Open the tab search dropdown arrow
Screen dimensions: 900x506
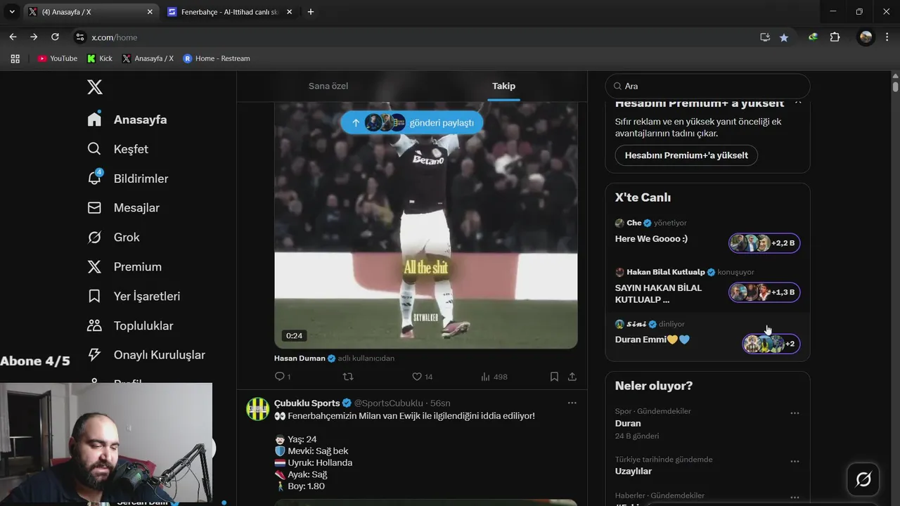tap(11, 12)
